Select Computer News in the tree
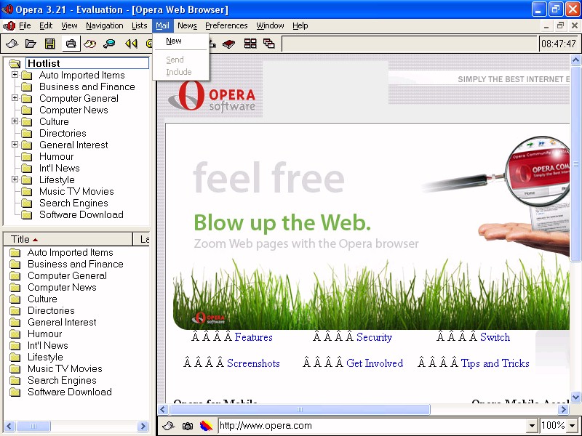Screen dimensions: 582x436 tap(73, 110)
